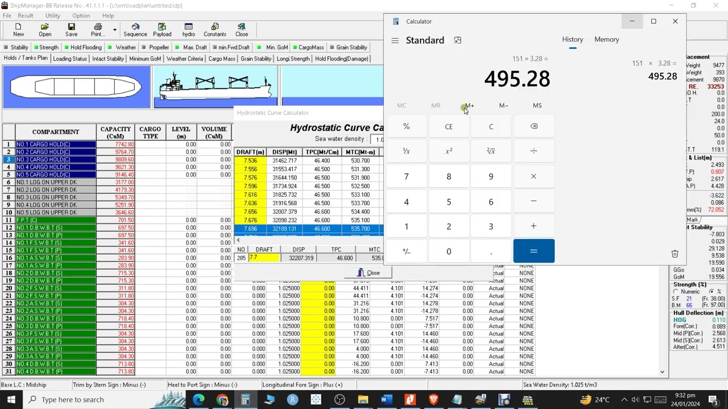Switch to calculator Memory tab
The height and width of the screenshot is (409, 728).
pos(607,39)
